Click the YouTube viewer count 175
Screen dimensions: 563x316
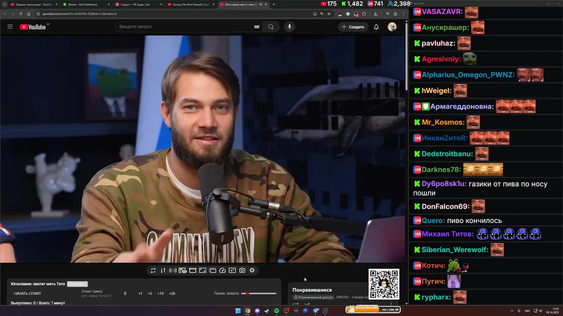point(329,4)
